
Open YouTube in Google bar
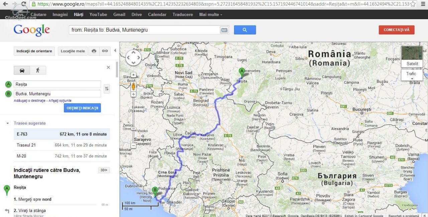click(x=98, y=15)
